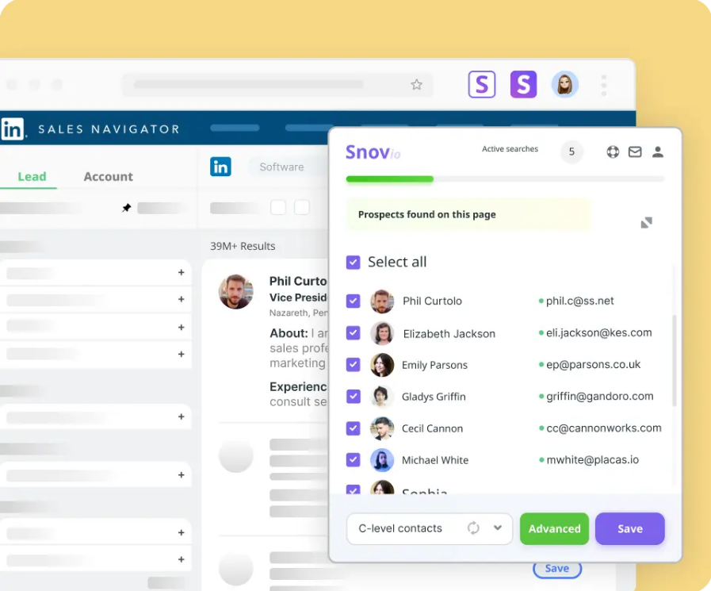Image resolution: width=711 pixels, height=591 pixels.
Task: Click the outlined Snov.io extension icon
Action: click(x=482, y=84)
